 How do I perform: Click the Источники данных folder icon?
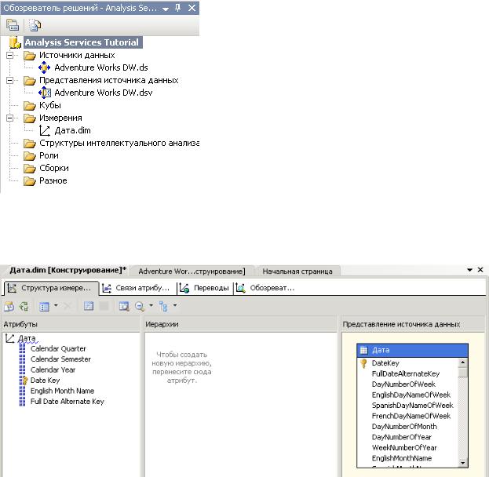click(30, 56)
